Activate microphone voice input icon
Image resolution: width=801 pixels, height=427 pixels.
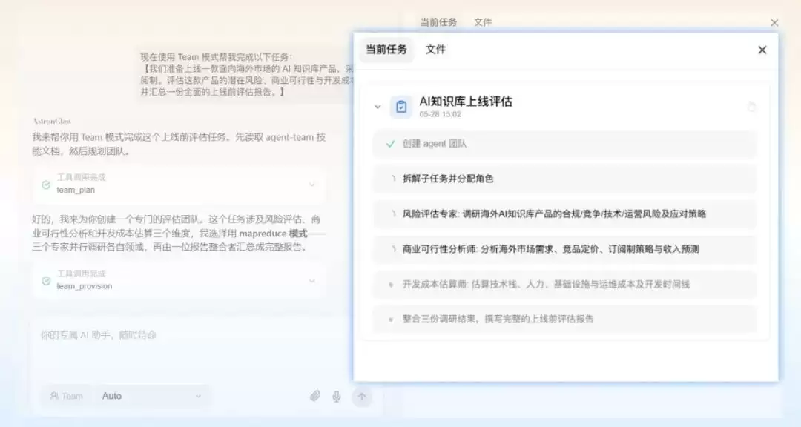(337, 397)
